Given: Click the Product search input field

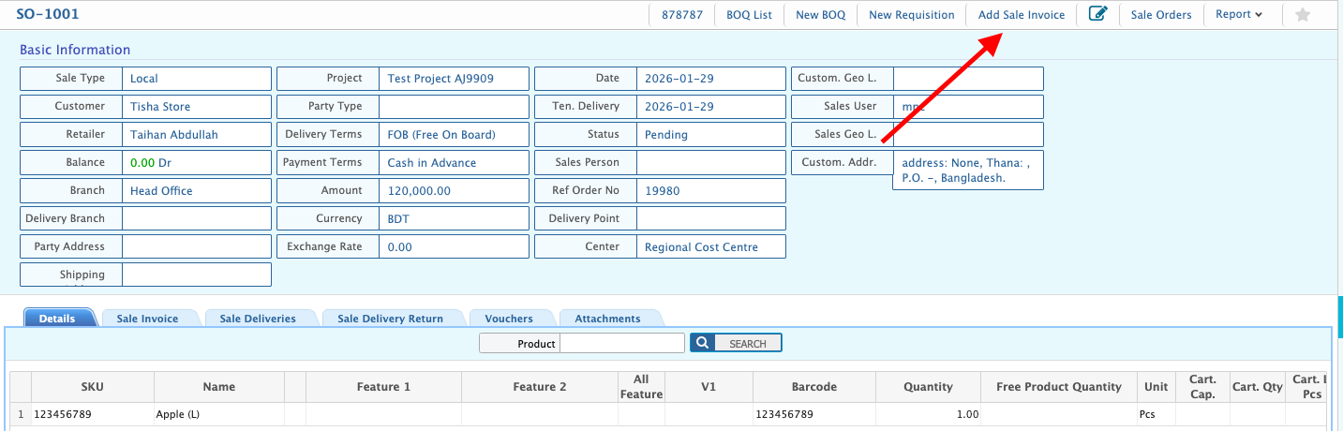Looking at the screenshot, I should [622, 344].
